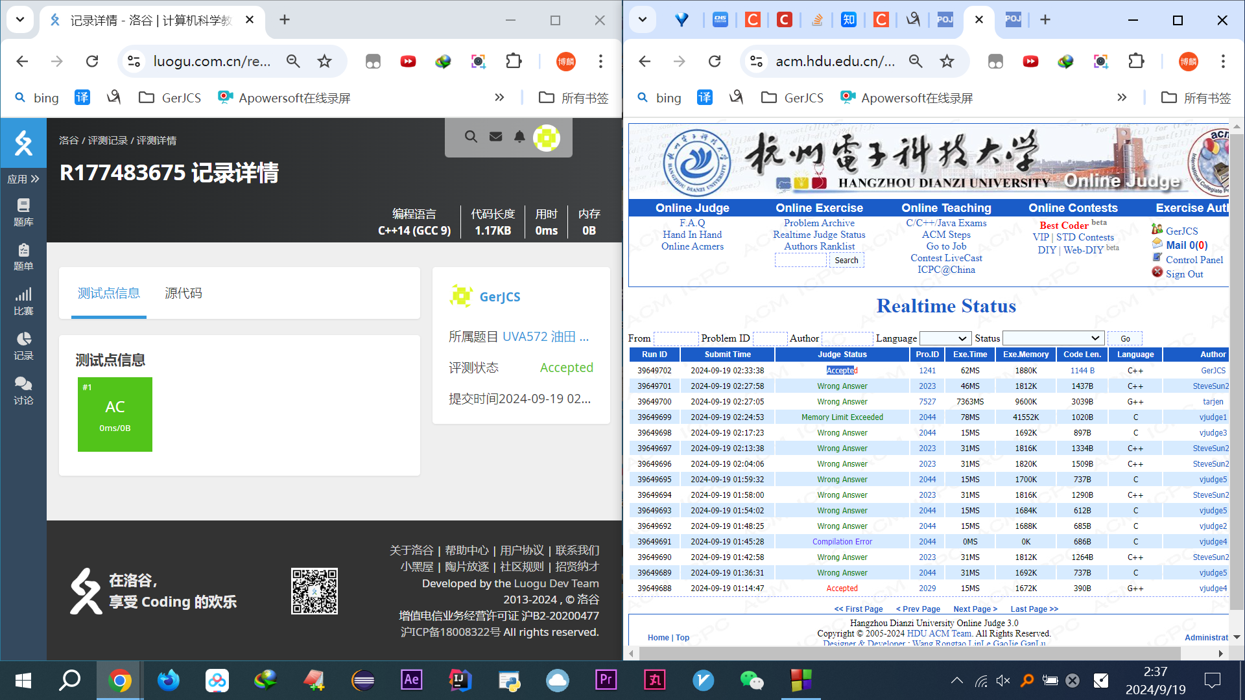The height and width of the screenshot is (700, 1245).
Task: Switch to the 源代码 source code tab
Action: click(x=184, y=294)
